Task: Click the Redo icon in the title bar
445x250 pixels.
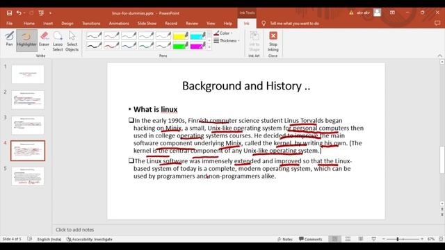Action: point(31,13)
